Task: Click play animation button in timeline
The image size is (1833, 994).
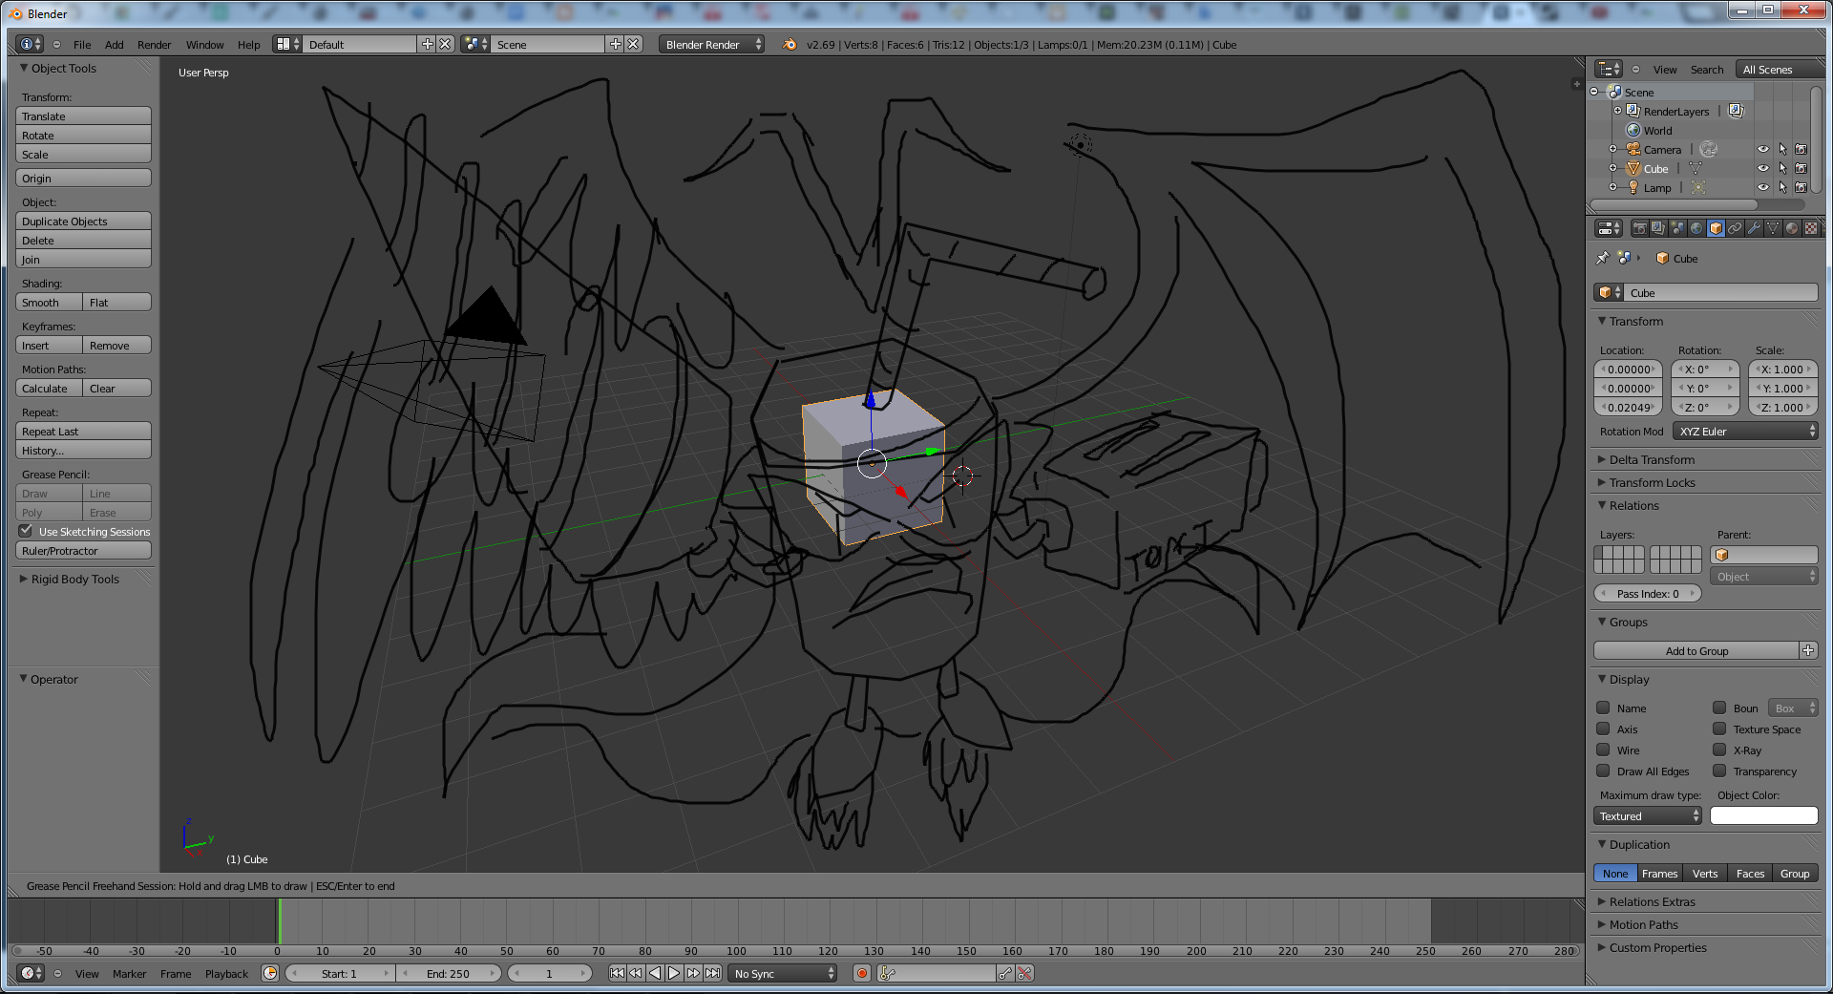Action: click(674, 973)
